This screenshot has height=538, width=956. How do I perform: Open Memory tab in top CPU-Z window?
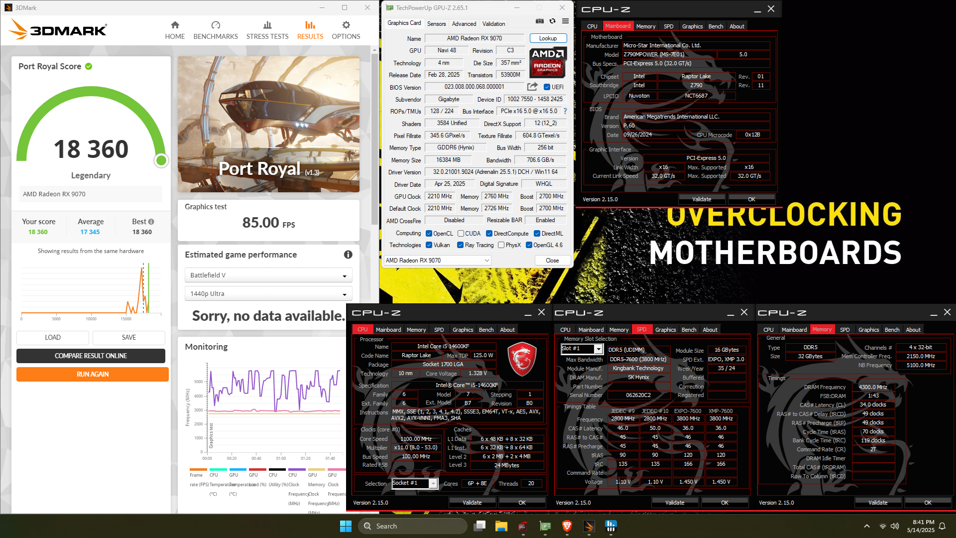(x=645, y=26)
